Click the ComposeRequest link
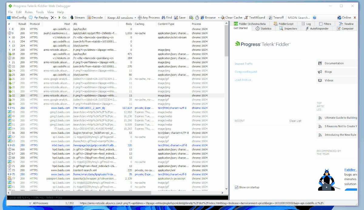Screen dimensions: 364x210 click(246, 72)
